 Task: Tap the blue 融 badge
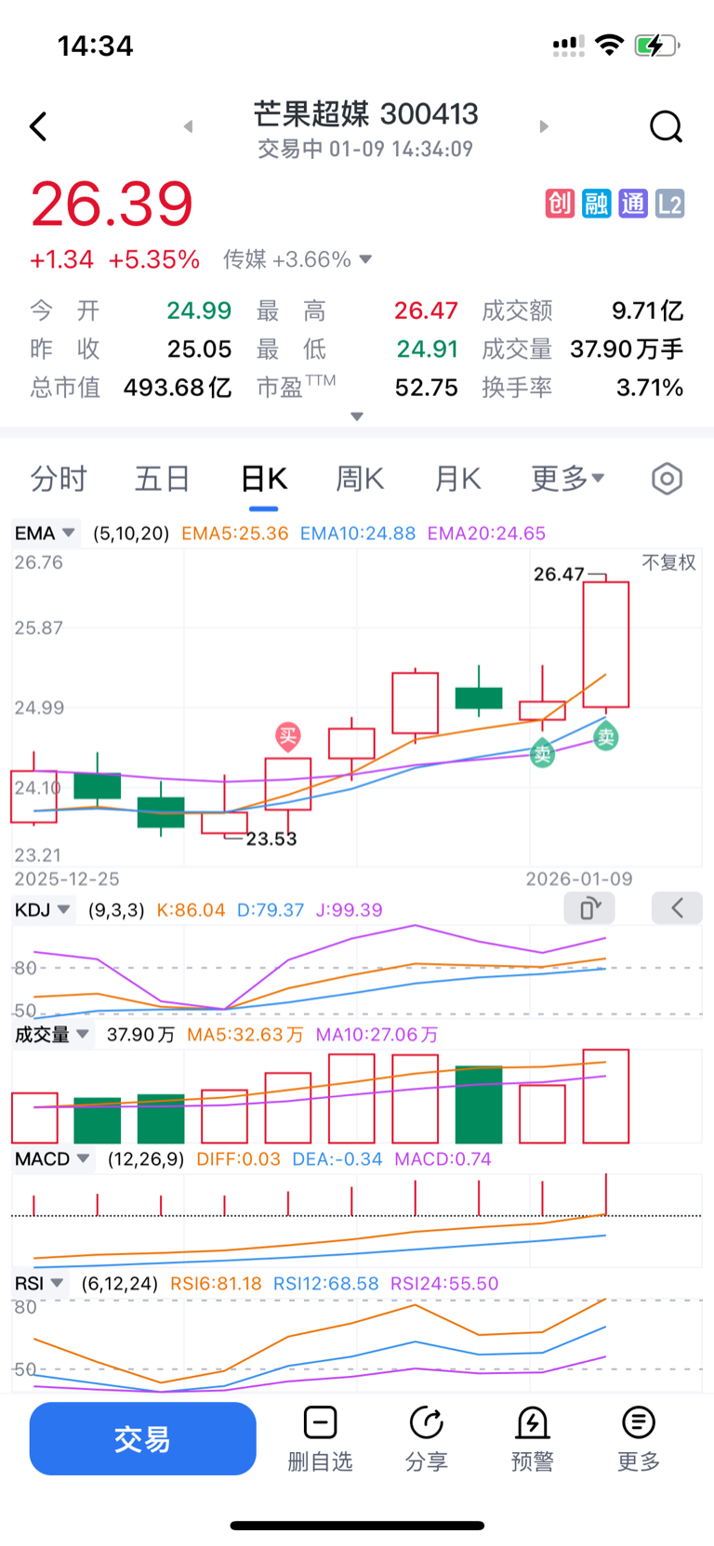pos(596,203)
